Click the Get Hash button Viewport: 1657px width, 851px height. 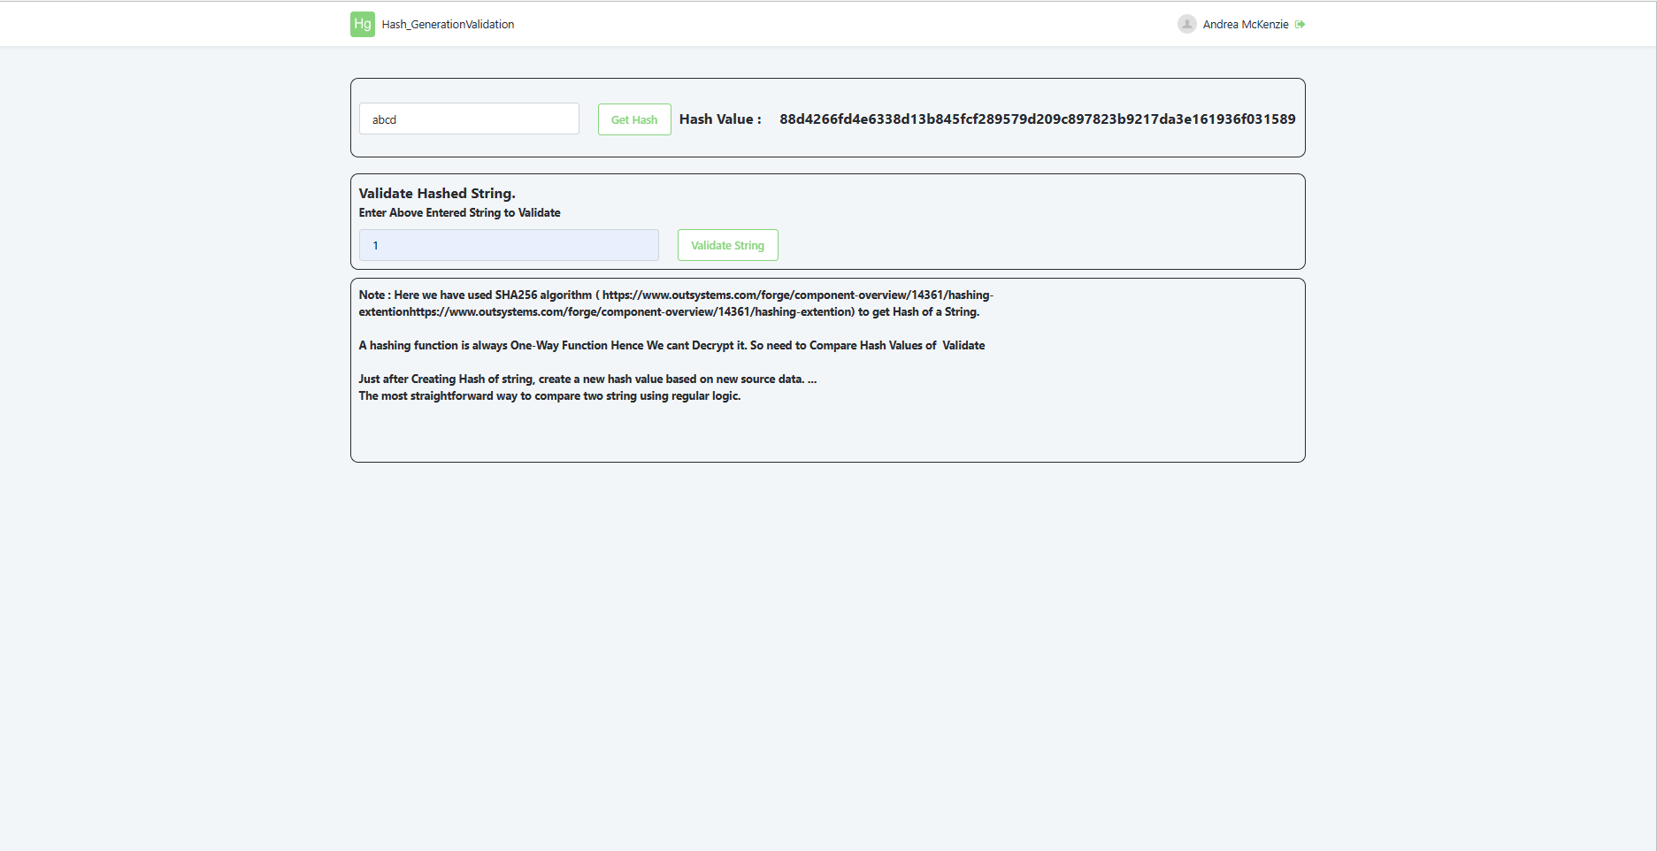(x=634, y=119)
